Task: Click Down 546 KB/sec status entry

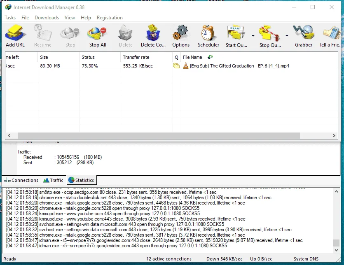Action: point(224,259)
